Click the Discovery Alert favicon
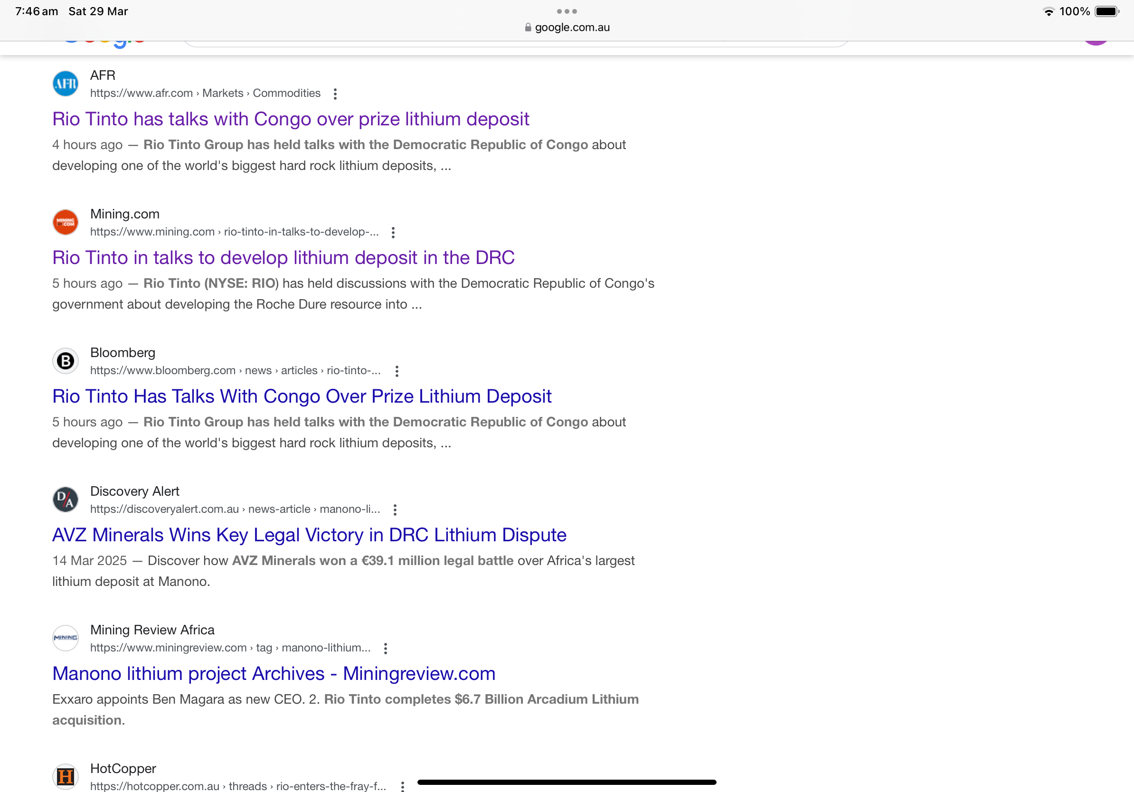1134x792 pixels. click(x=65, y=500)
